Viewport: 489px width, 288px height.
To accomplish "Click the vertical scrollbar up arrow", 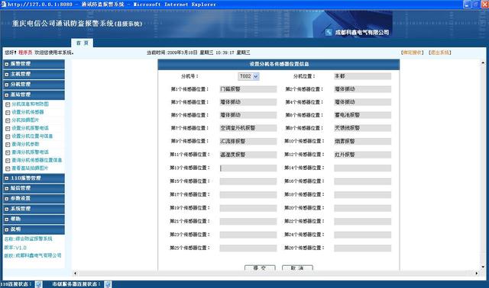I will (x=483, y=62).
